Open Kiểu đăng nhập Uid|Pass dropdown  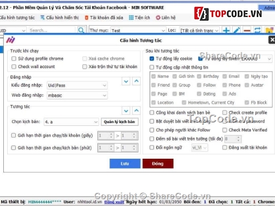[77, 85]
